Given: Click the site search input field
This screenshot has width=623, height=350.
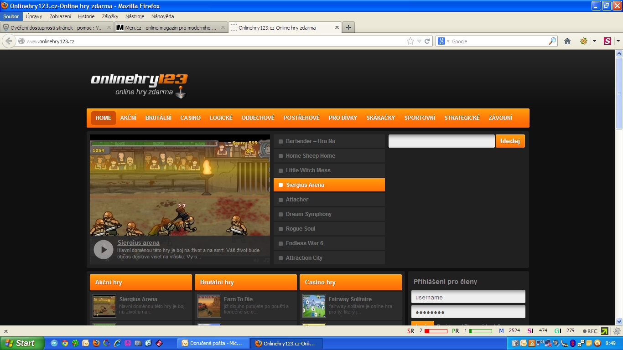Looking at the screenshot, I should 441,141.
